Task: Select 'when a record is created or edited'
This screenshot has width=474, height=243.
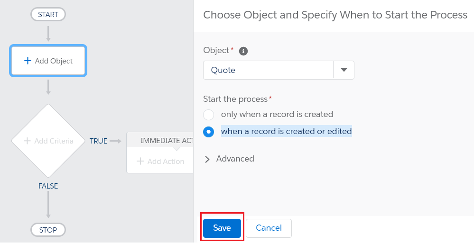Action: 209,132
